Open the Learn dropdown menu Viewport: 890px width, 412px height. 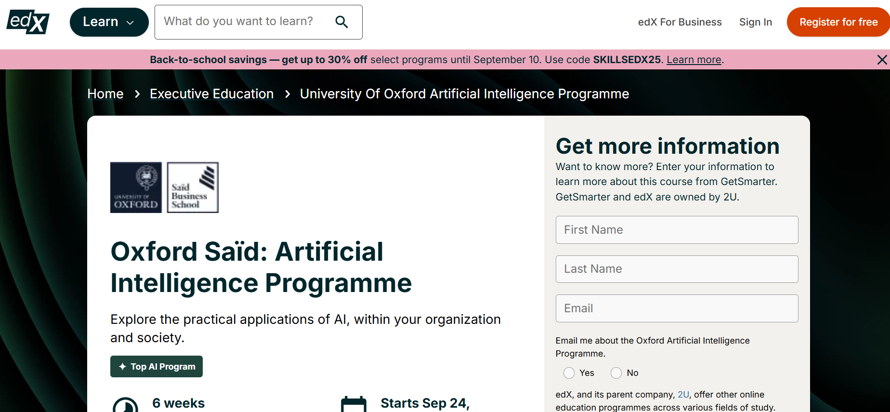(x=109, y=22)
